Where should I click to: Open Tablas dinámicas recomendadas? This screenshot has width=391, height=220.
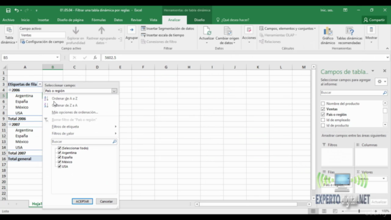point(349,35)
